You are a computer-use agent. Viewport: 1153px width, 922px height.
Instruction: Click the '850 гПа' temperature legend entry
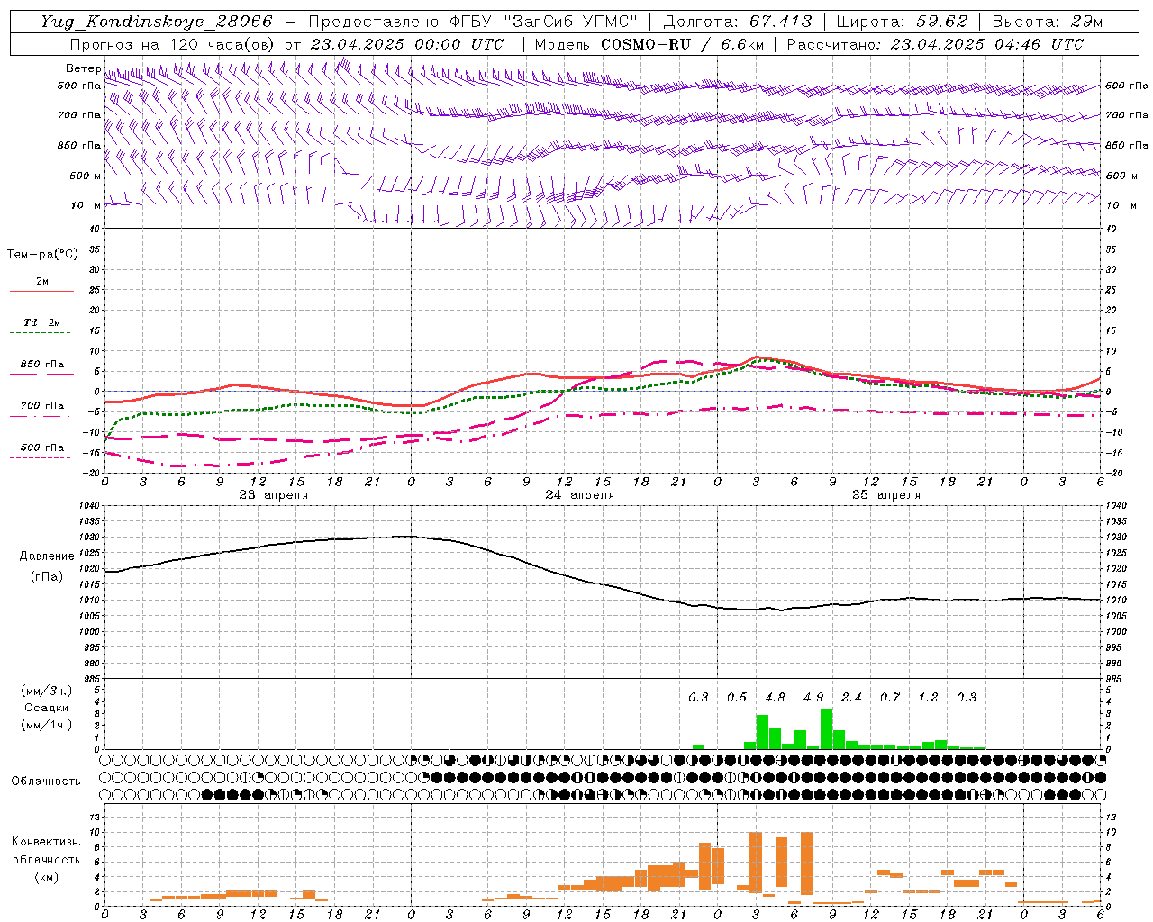(41, 365)
